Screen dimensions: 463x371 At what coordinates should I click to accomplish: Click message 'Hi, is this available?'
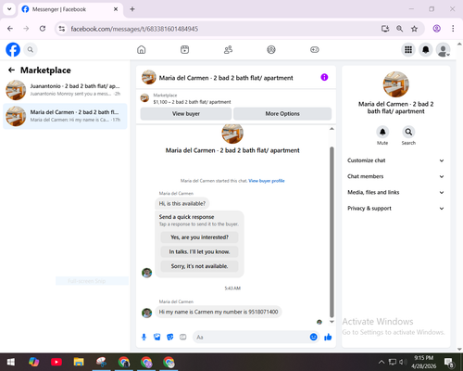[x=182, y=203]
